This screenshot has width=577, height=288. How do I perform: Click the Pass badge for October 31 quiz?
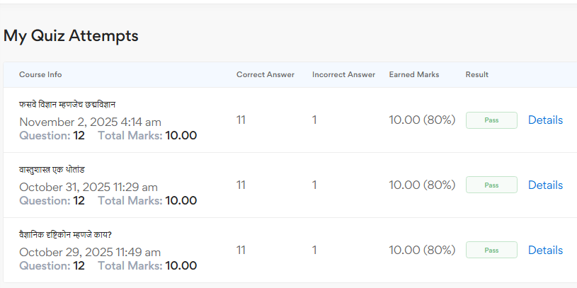491,185
